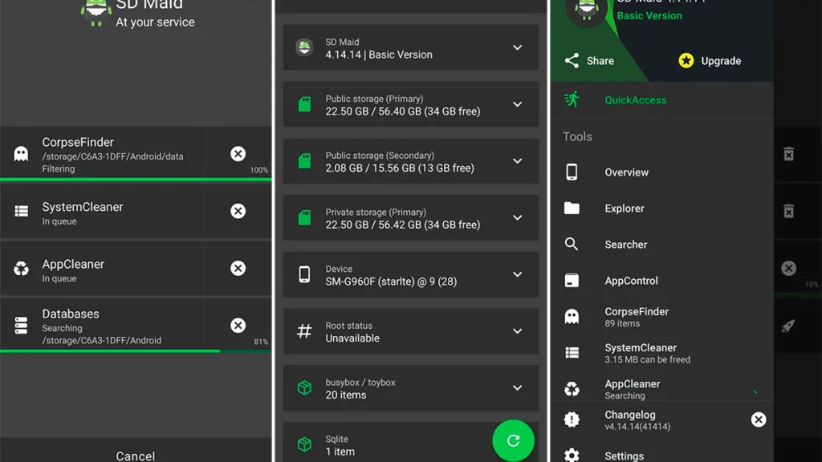Click the "At your service" subtitle
Image resolution: width=822 pixels, height=462 pixels.
(155, 22)
